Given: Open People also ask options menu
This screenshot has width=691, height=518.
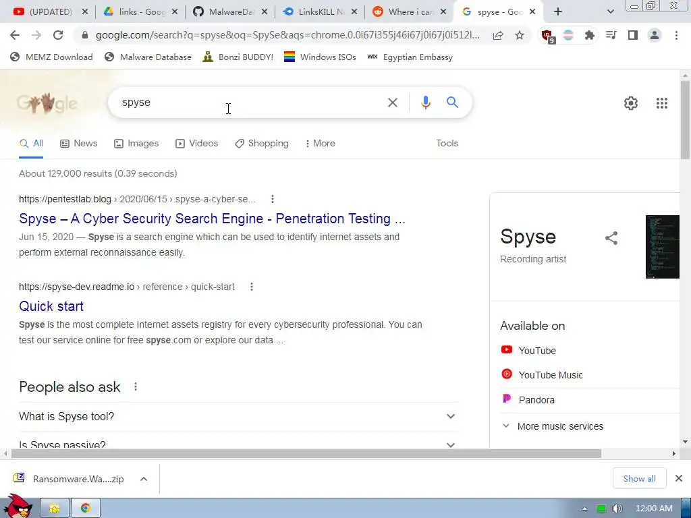Looking at the screenshot, I should pyautogui.click(x=135, y=386).
